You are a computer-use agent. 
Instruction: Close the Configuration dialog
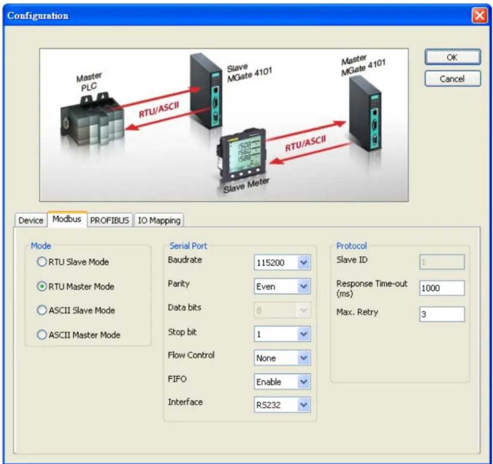click(479, 15)
